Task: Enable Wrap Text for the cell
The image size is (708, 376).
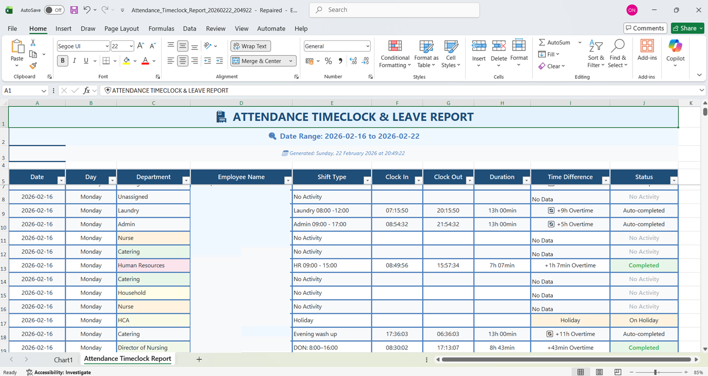Action: pyautogui.click(x=250, y=46)
